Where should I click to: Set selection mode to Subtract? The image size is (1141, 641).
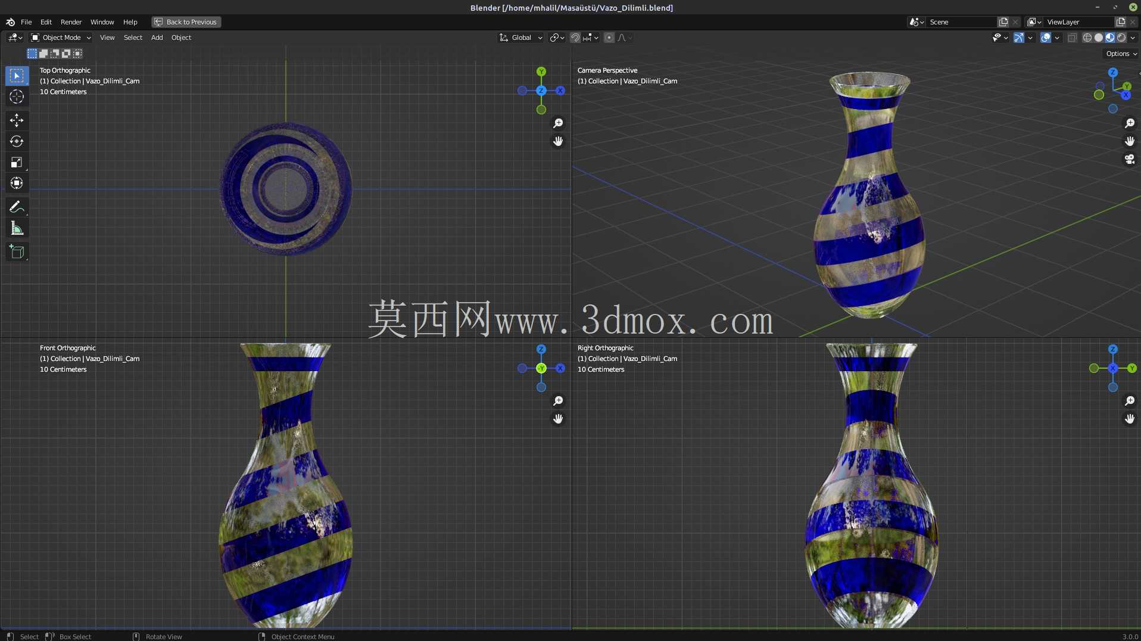point(55,54)
